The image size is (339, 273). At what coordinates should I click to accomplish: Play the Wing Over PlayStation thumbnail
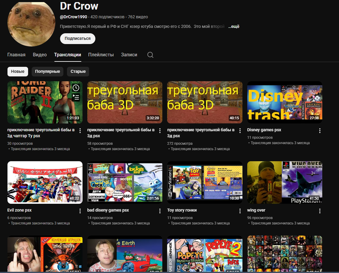pos(285,182)
